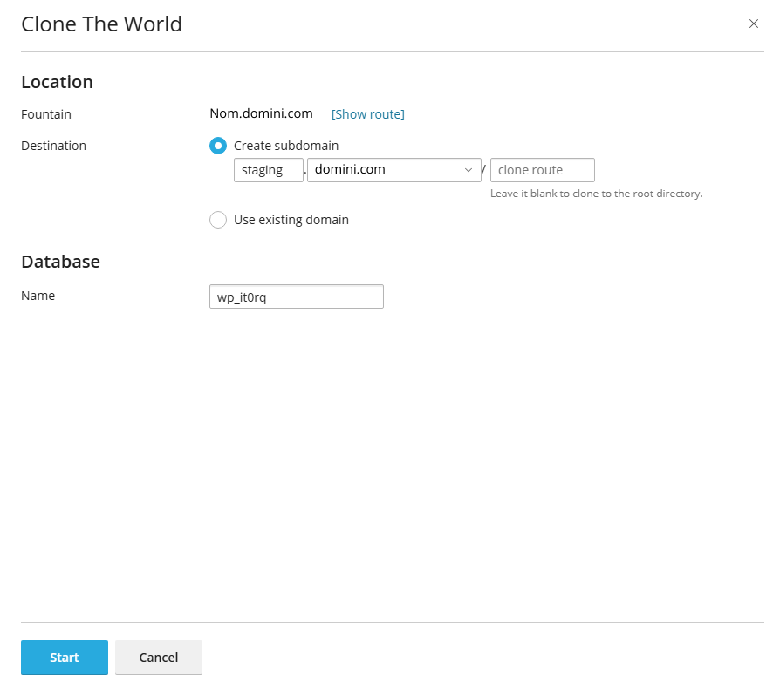
Task: Click the root directory hint text
Action: click(596, 194)
